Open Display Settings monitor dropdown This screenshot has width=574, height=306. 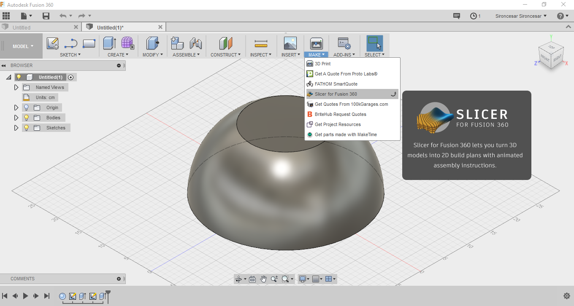pos(304,279)
